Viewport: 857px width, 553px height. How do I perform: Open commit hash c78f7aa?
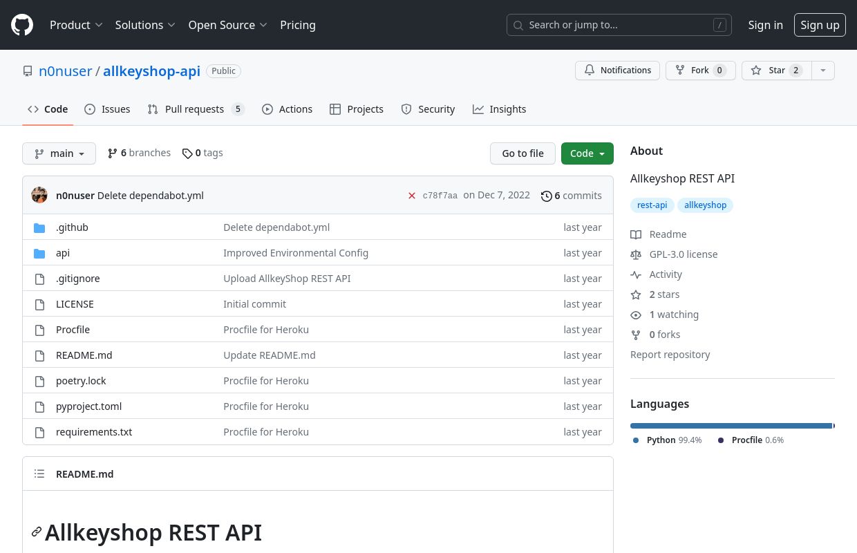point(440,196)
